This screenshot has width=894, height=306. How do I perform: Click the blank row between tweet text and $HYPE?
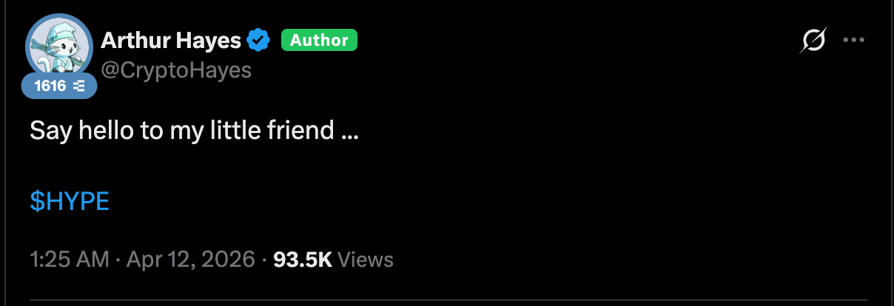click(x=447, y=167)
